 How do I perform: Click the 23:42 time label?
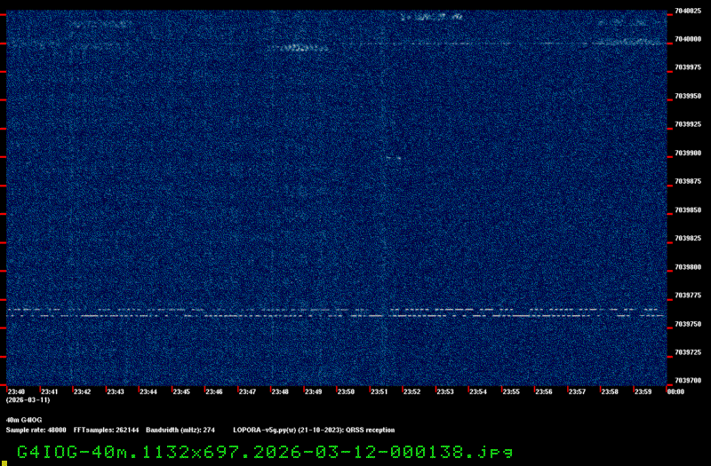(83, 391)
